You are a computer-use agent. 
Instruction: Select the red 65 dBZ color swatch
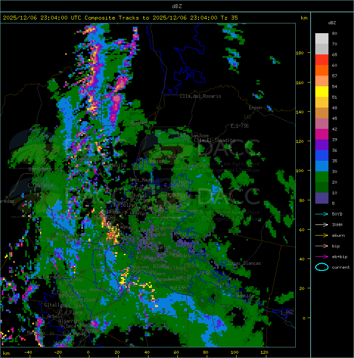[x=322, y=60]
